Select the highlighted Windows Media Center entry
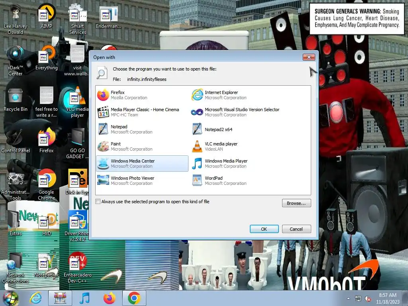This screenshot has height=306, width=408. (142, 164)
